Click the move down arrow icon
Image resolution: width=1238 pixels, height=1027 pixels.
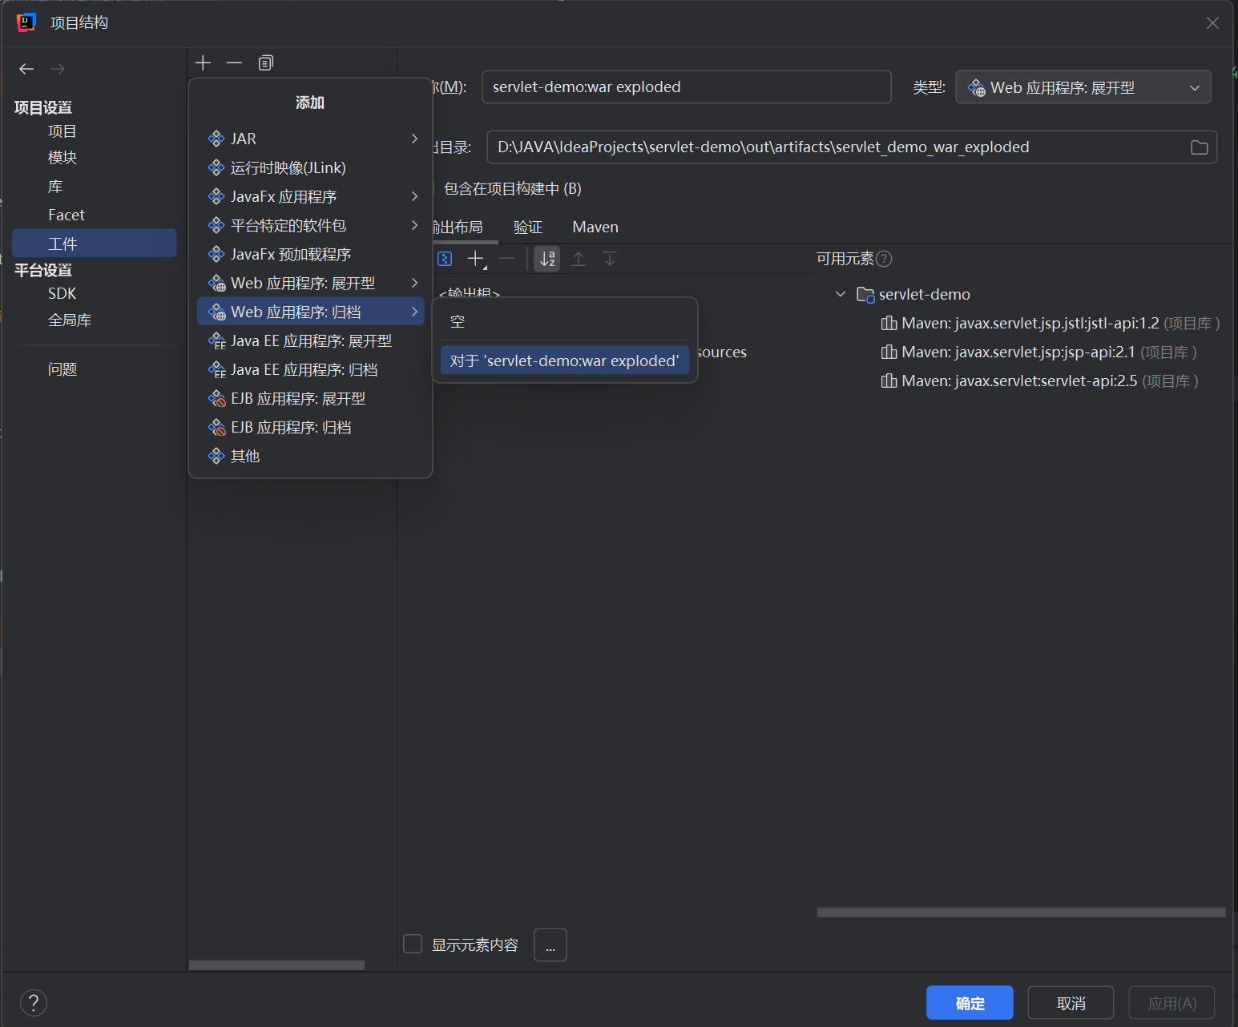pyautogui.click(x=610, y=259)
